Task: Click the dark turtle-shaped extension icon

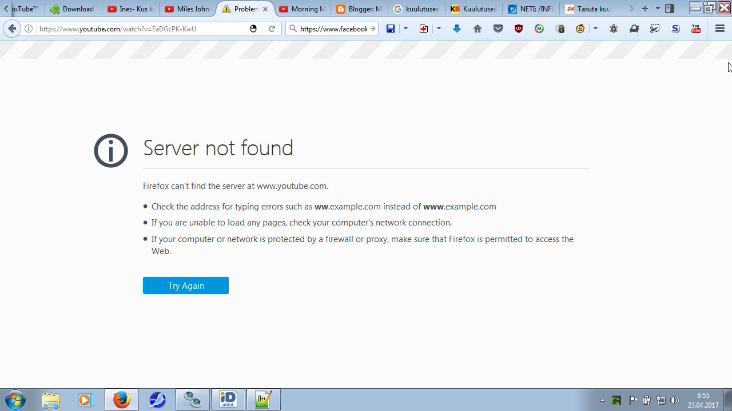Action: (x=634, y=29)
